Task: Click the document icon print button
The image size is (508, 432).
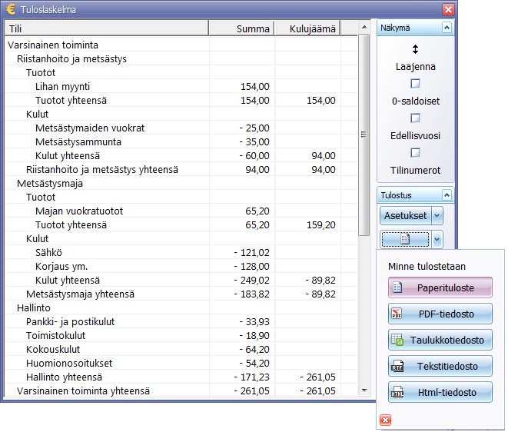Action: click(x=405, y=240)
